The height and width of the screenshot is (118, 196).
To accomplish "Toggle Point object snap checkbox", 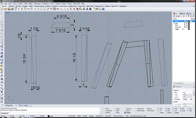I will point(173,109).
